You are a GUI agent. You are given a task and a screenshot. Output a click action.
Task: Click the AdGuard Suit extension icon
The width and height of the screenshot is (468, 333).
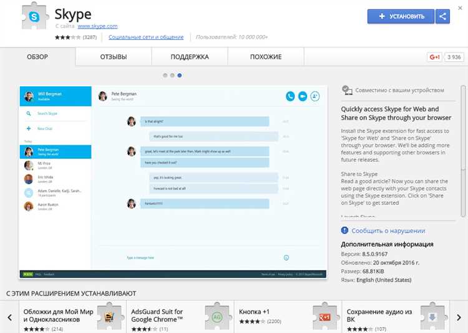click(x=217, y=317)
